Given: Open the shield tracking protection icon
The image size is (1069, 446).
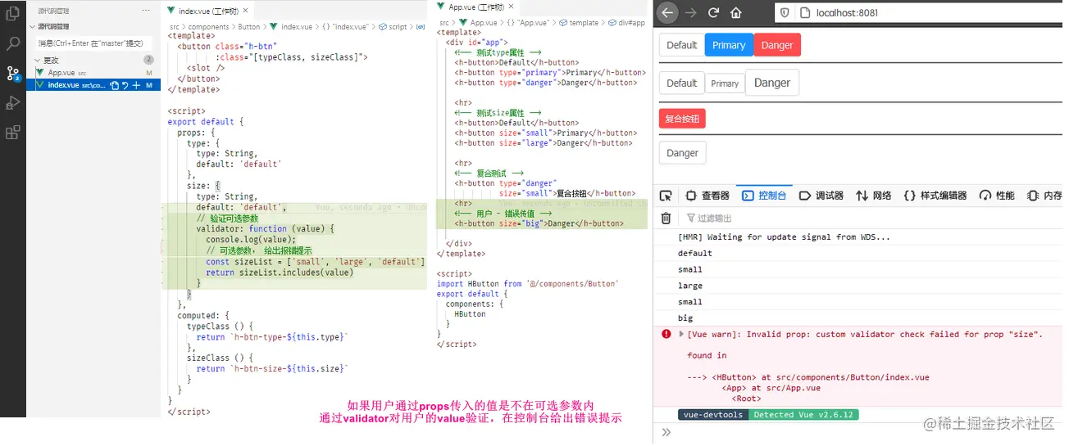Looking at the screenshot, I should click(785, 13).
